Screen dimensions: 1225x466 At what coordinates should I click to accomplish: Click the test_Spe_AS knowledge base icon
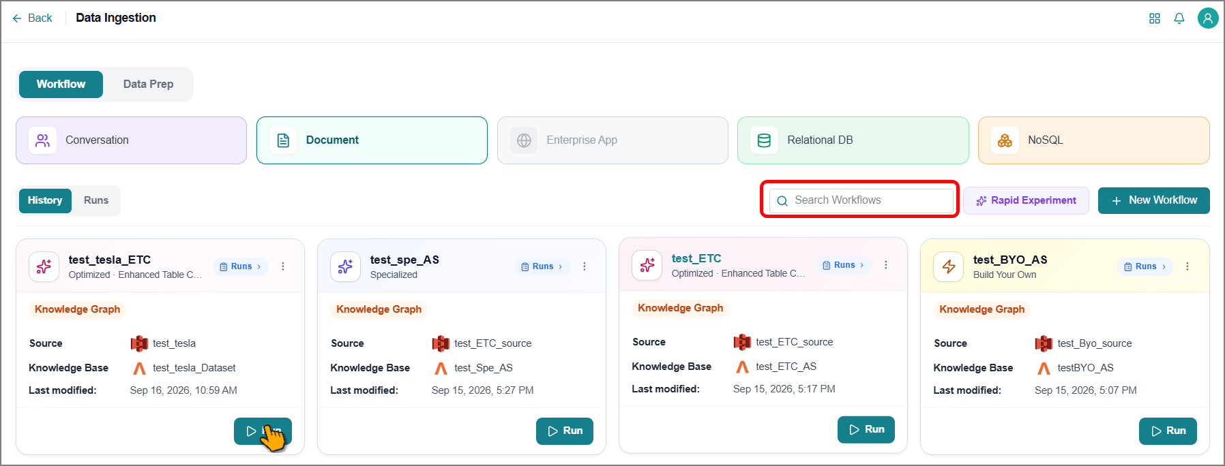point(441,369)
